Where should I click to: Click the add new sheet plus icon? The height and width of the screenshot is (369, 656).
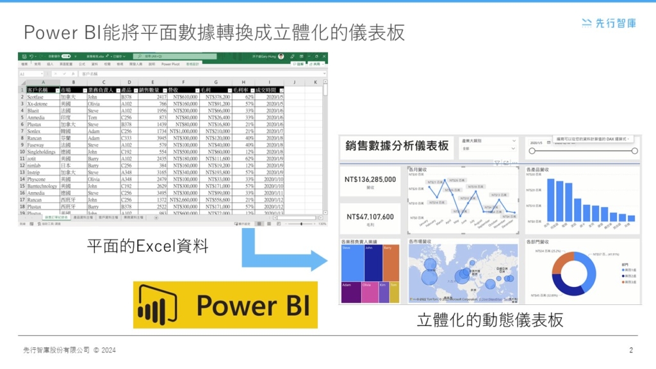coord(156,218)
